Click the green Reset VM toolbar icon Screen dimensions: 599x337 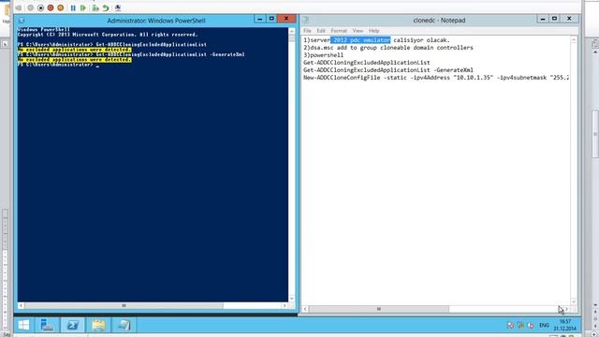tap(83, 7)
